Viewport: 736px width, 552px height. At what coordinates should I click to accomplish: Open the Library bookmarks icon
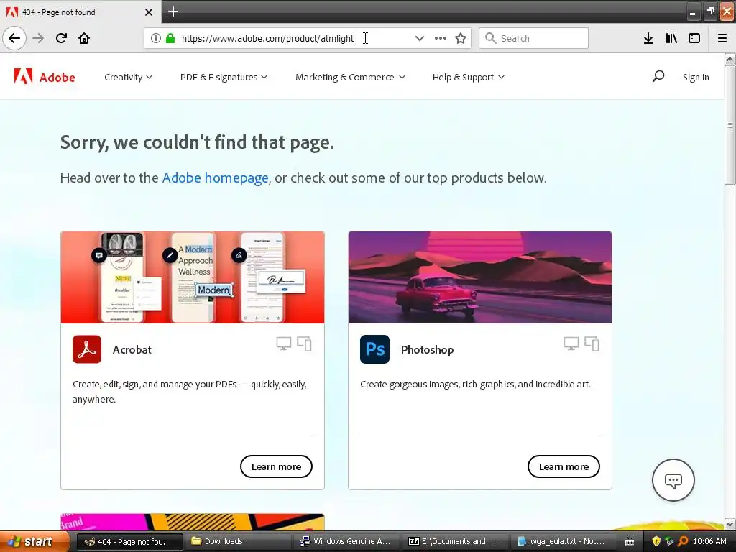coord(671,38)
